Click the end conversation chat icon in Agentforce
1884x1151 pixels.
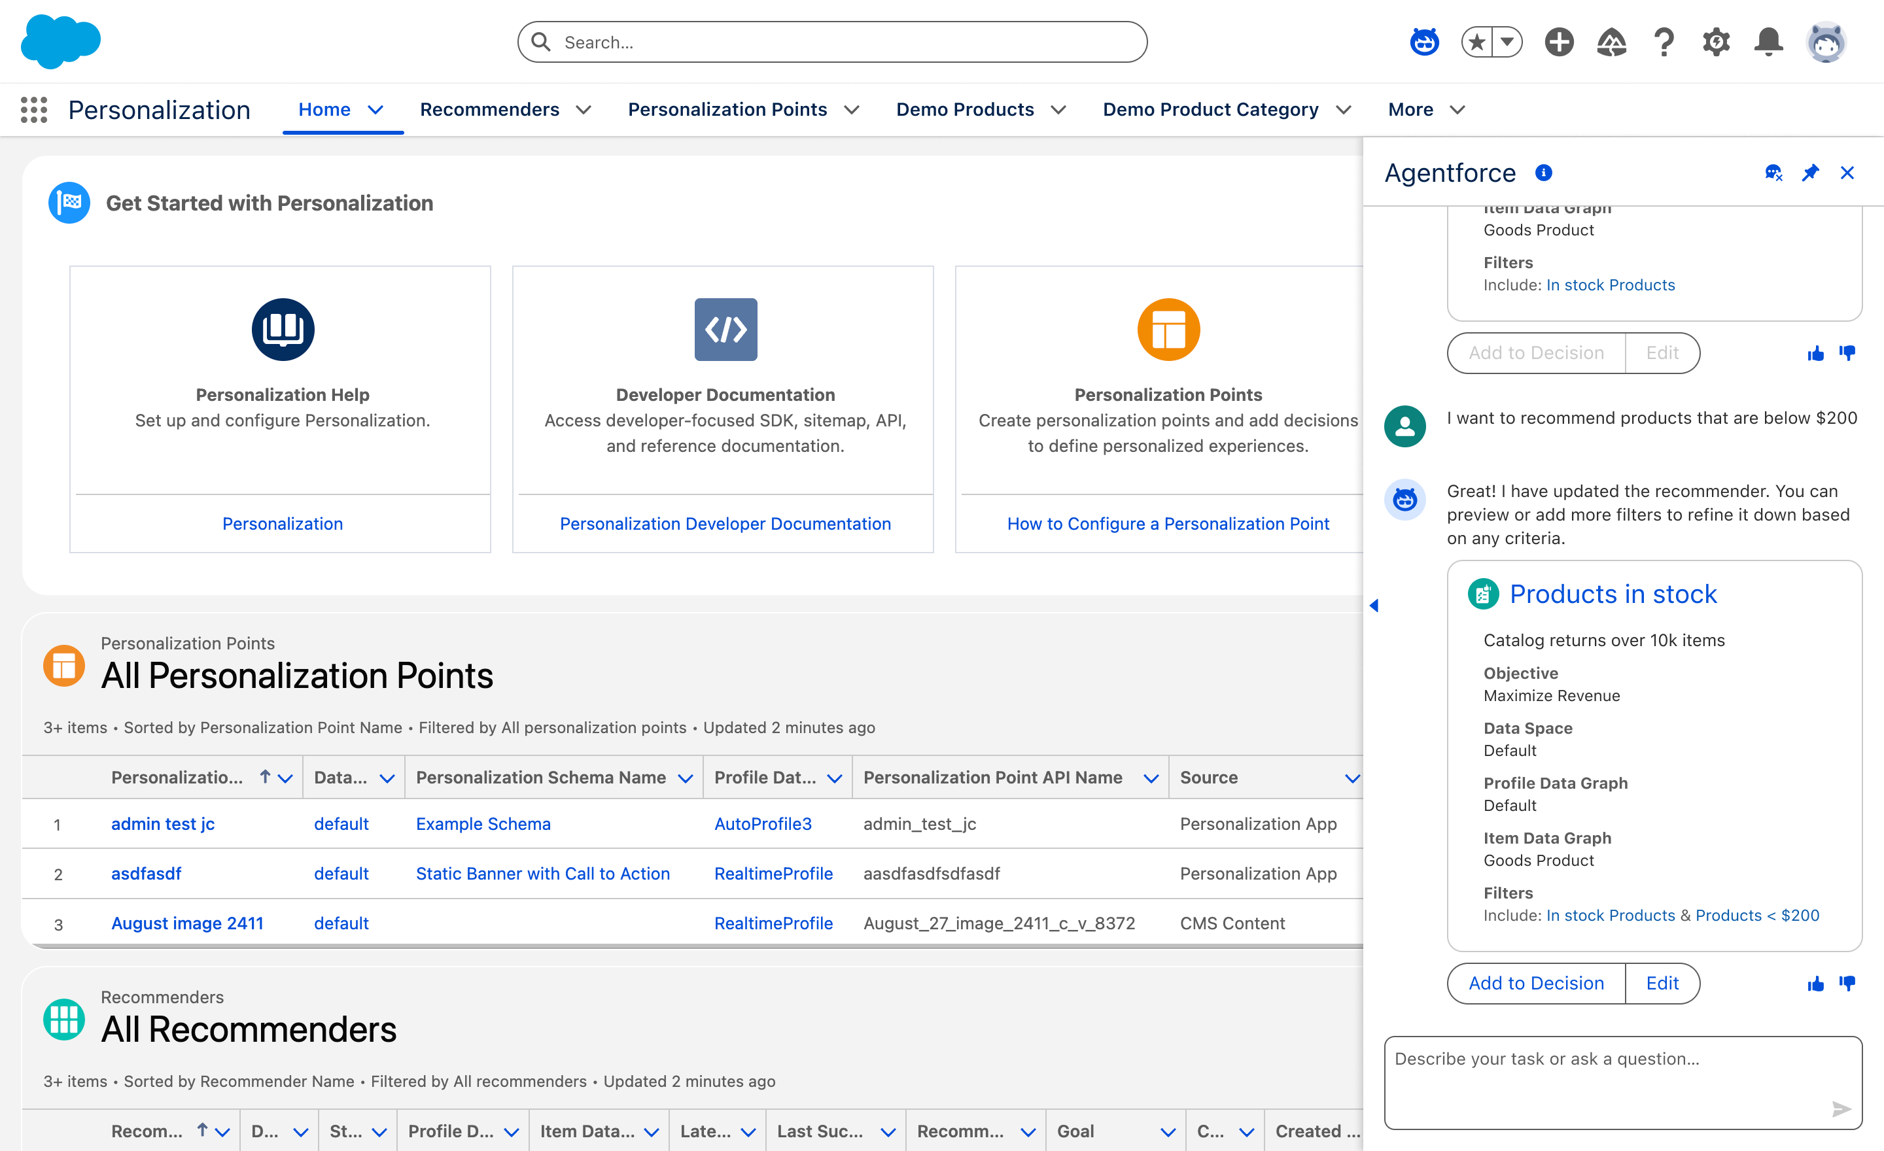pyautogui.click(x=1774, y=173)
